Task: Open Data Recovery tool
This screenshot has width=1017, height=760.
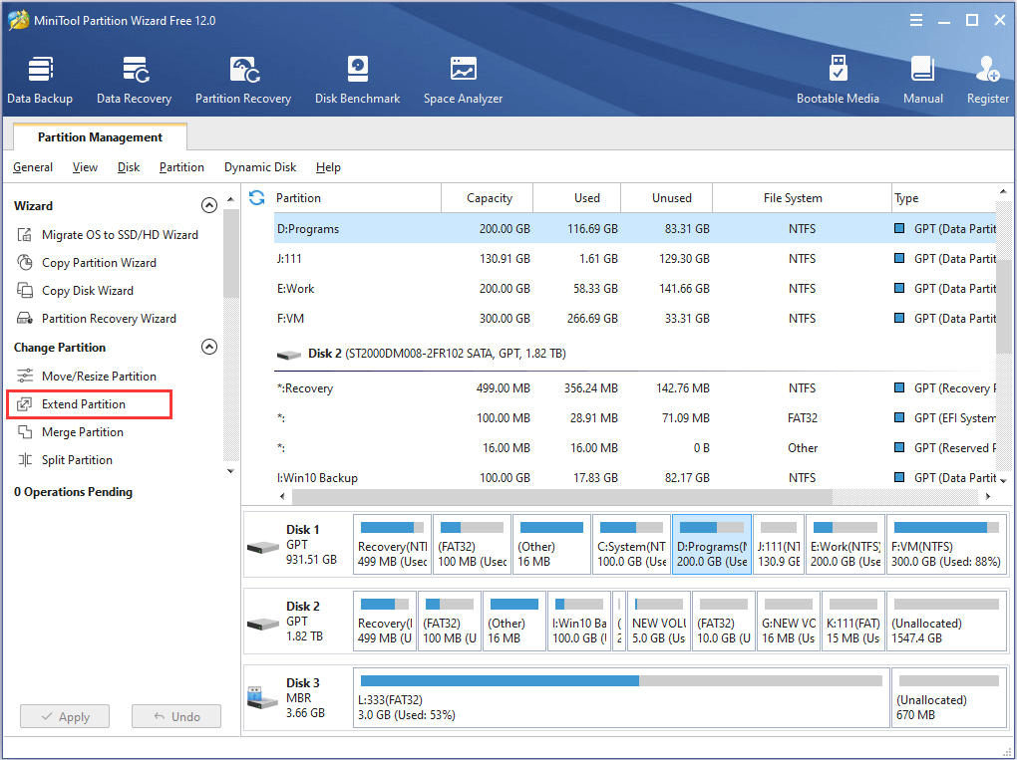Action: (x=135, y=81)
